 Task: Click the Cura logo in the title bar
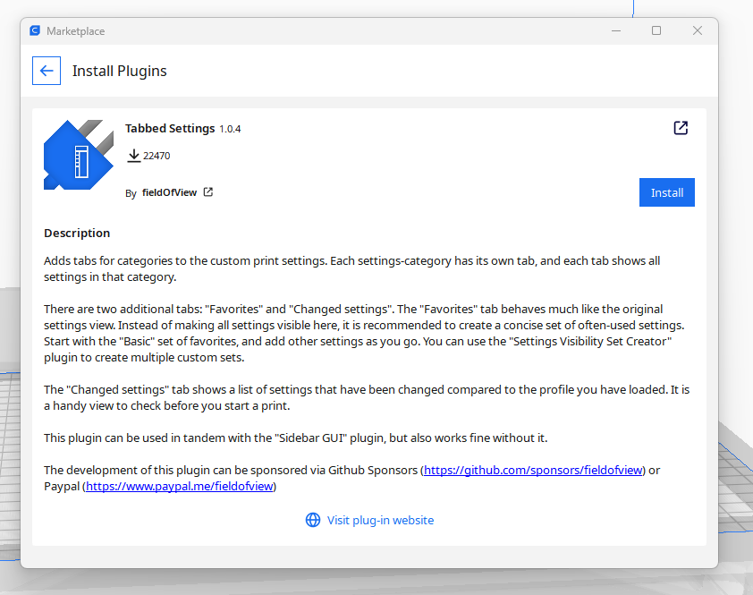[x=34, y=30]
